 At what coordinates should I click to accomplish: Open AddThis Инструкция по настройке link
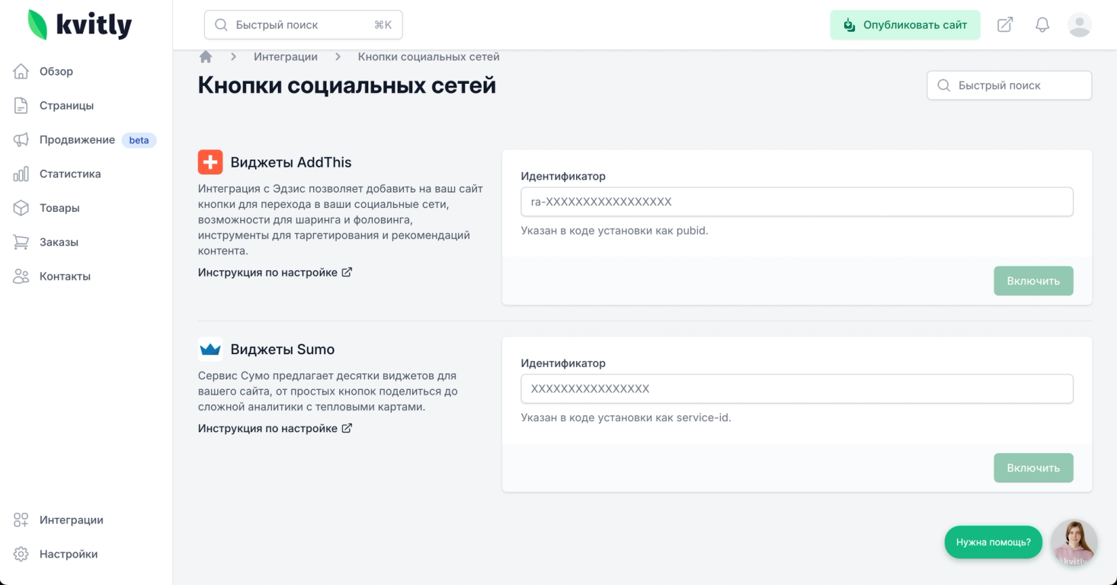click(x=275, y=273)
